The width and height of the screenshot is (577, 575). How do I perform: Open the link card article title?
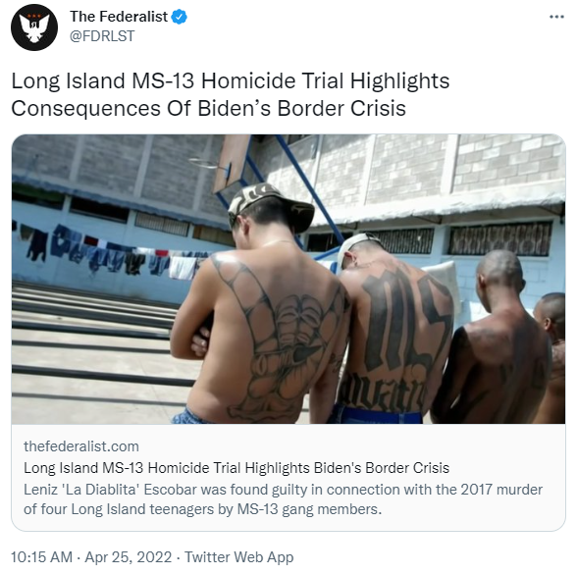236,468
